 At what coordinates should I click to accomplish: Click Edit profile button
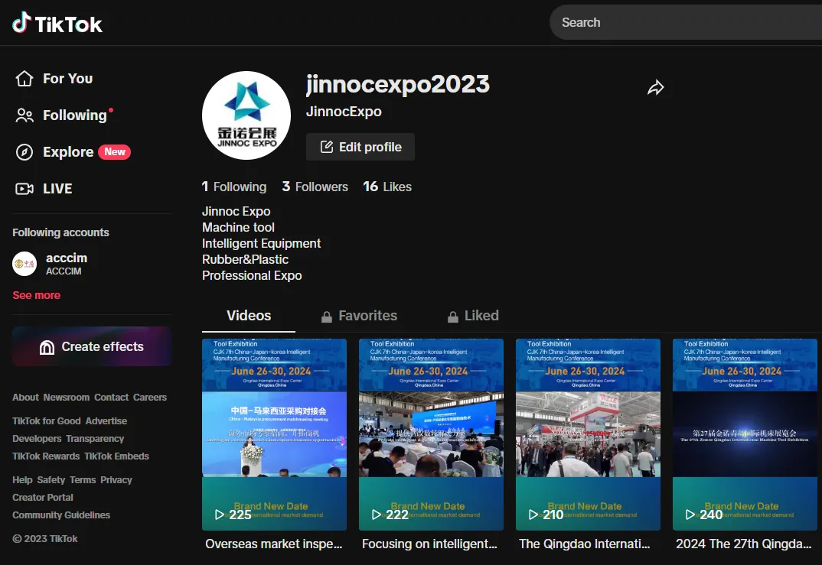360,147
